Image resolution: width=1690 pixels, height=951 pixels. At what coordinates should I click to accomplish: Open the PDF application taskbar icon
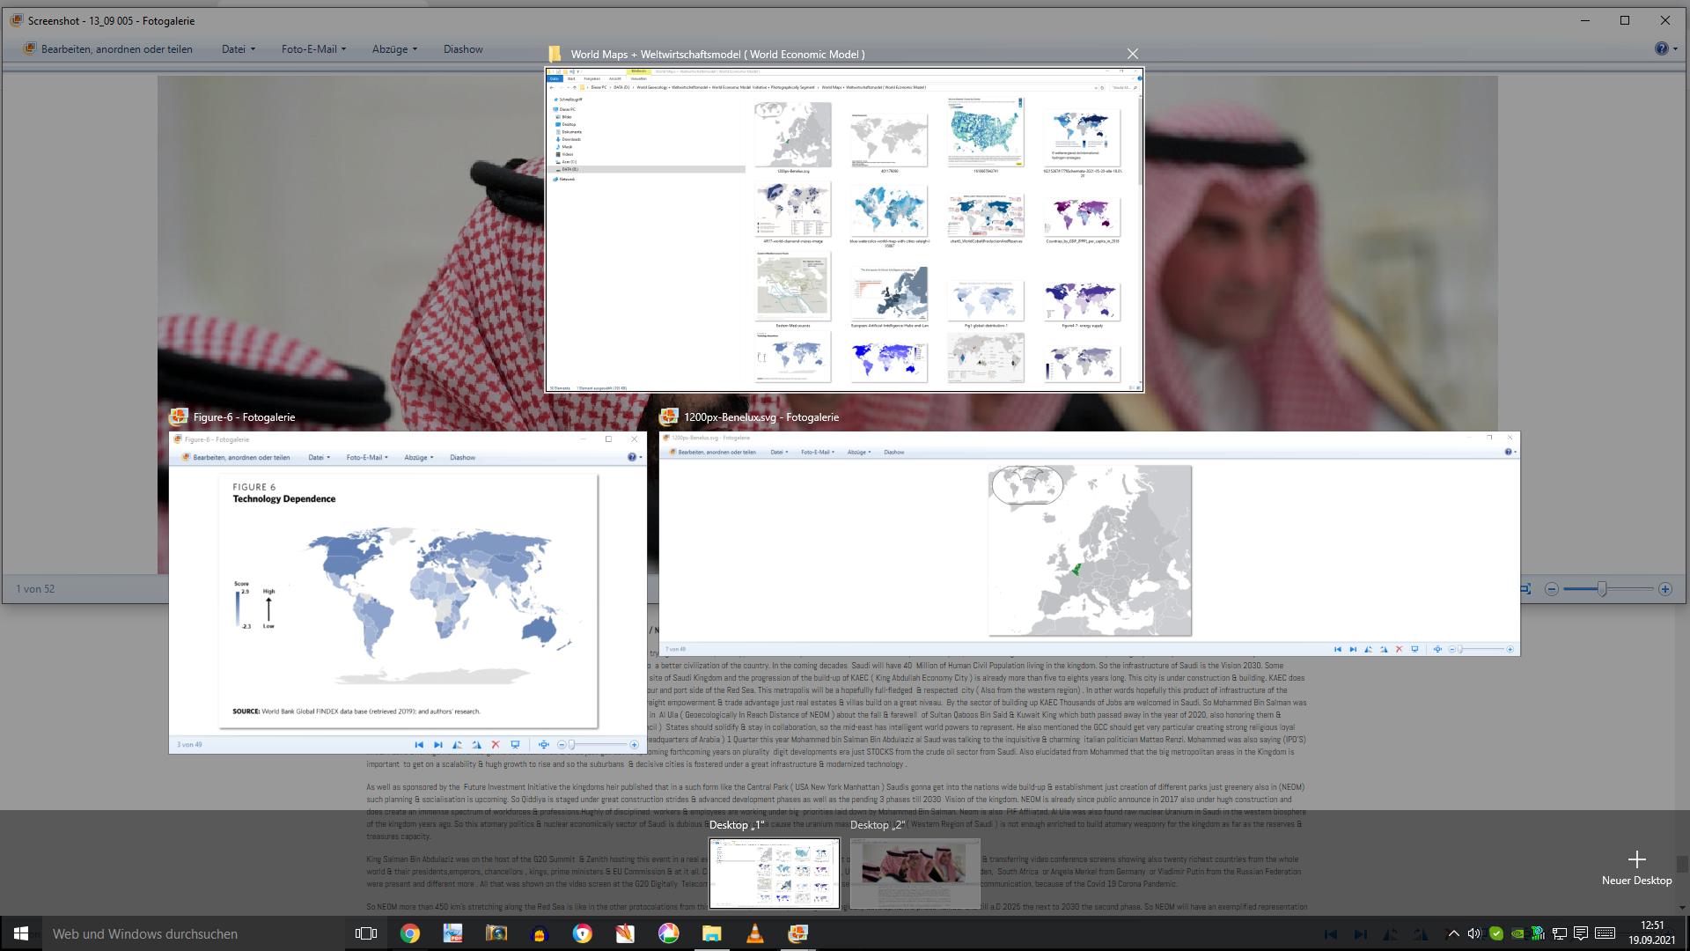(453, 933)
